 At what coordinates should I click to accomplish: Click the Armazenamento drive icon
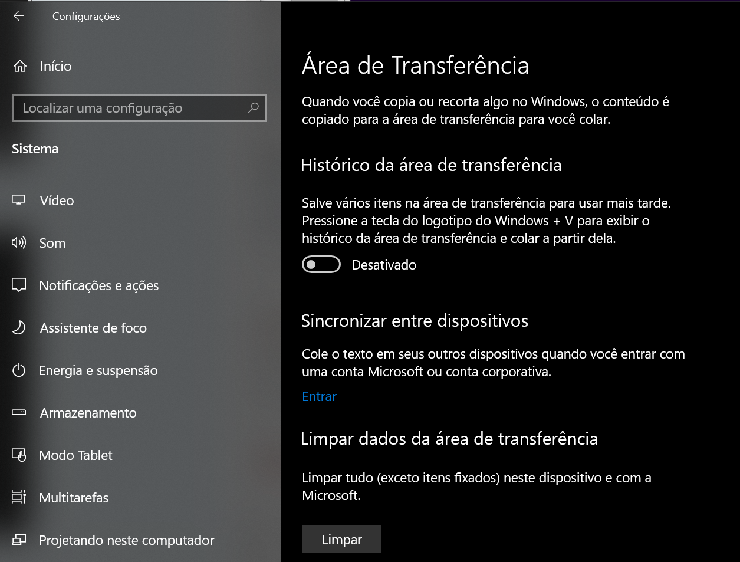pyautogui.click(x=19, y=413)
